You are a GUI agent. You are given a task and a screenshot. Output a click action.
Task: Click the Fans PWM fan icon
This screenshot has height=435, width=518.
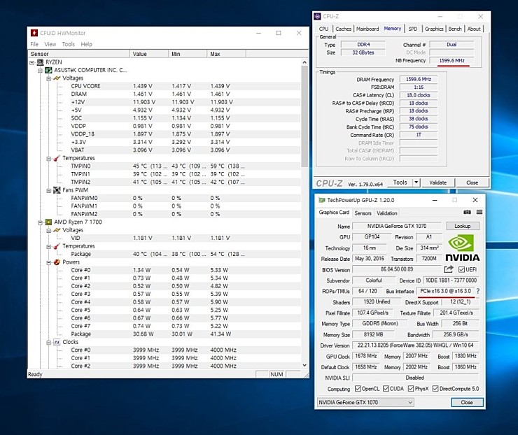coord(57,190)
